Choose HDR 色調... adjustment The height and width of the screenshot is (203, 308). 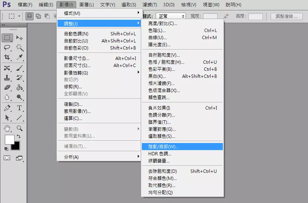[182, 154]
